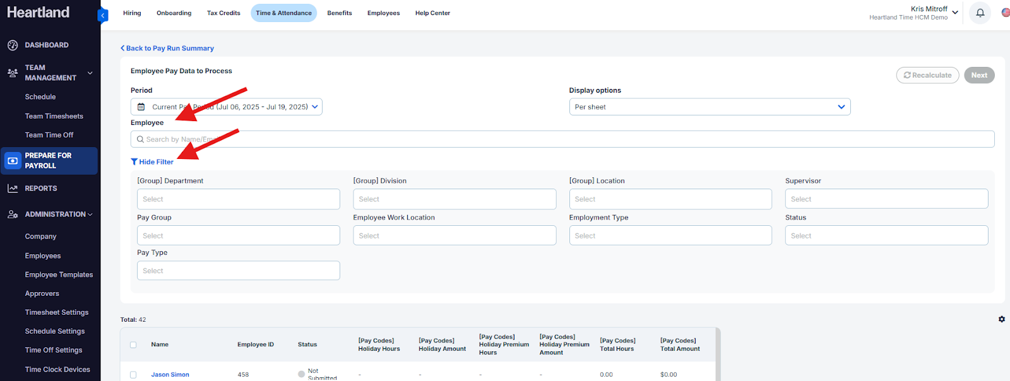Switch to the Benefits tab
The image size is (1010, 381).
[x=339, y=13]
